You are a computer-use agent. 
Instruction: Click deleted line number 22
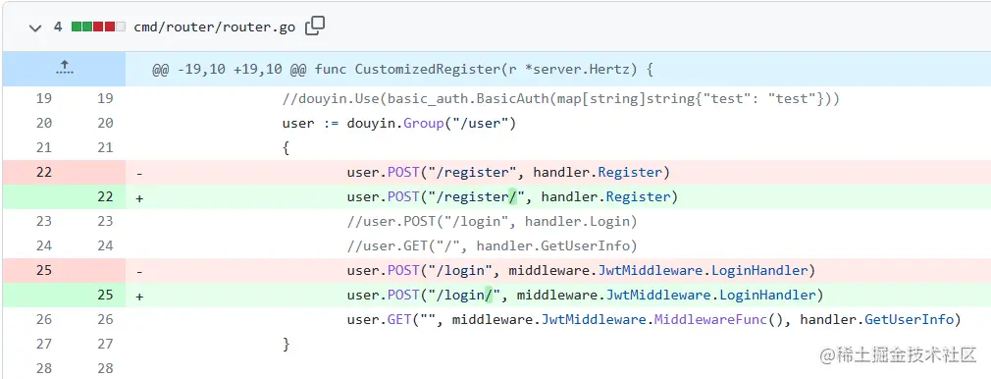coord(44,172)
